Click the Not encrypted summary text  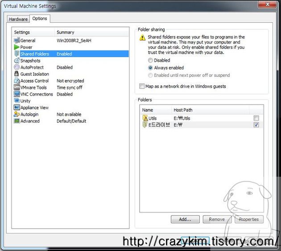click(70, 81)
